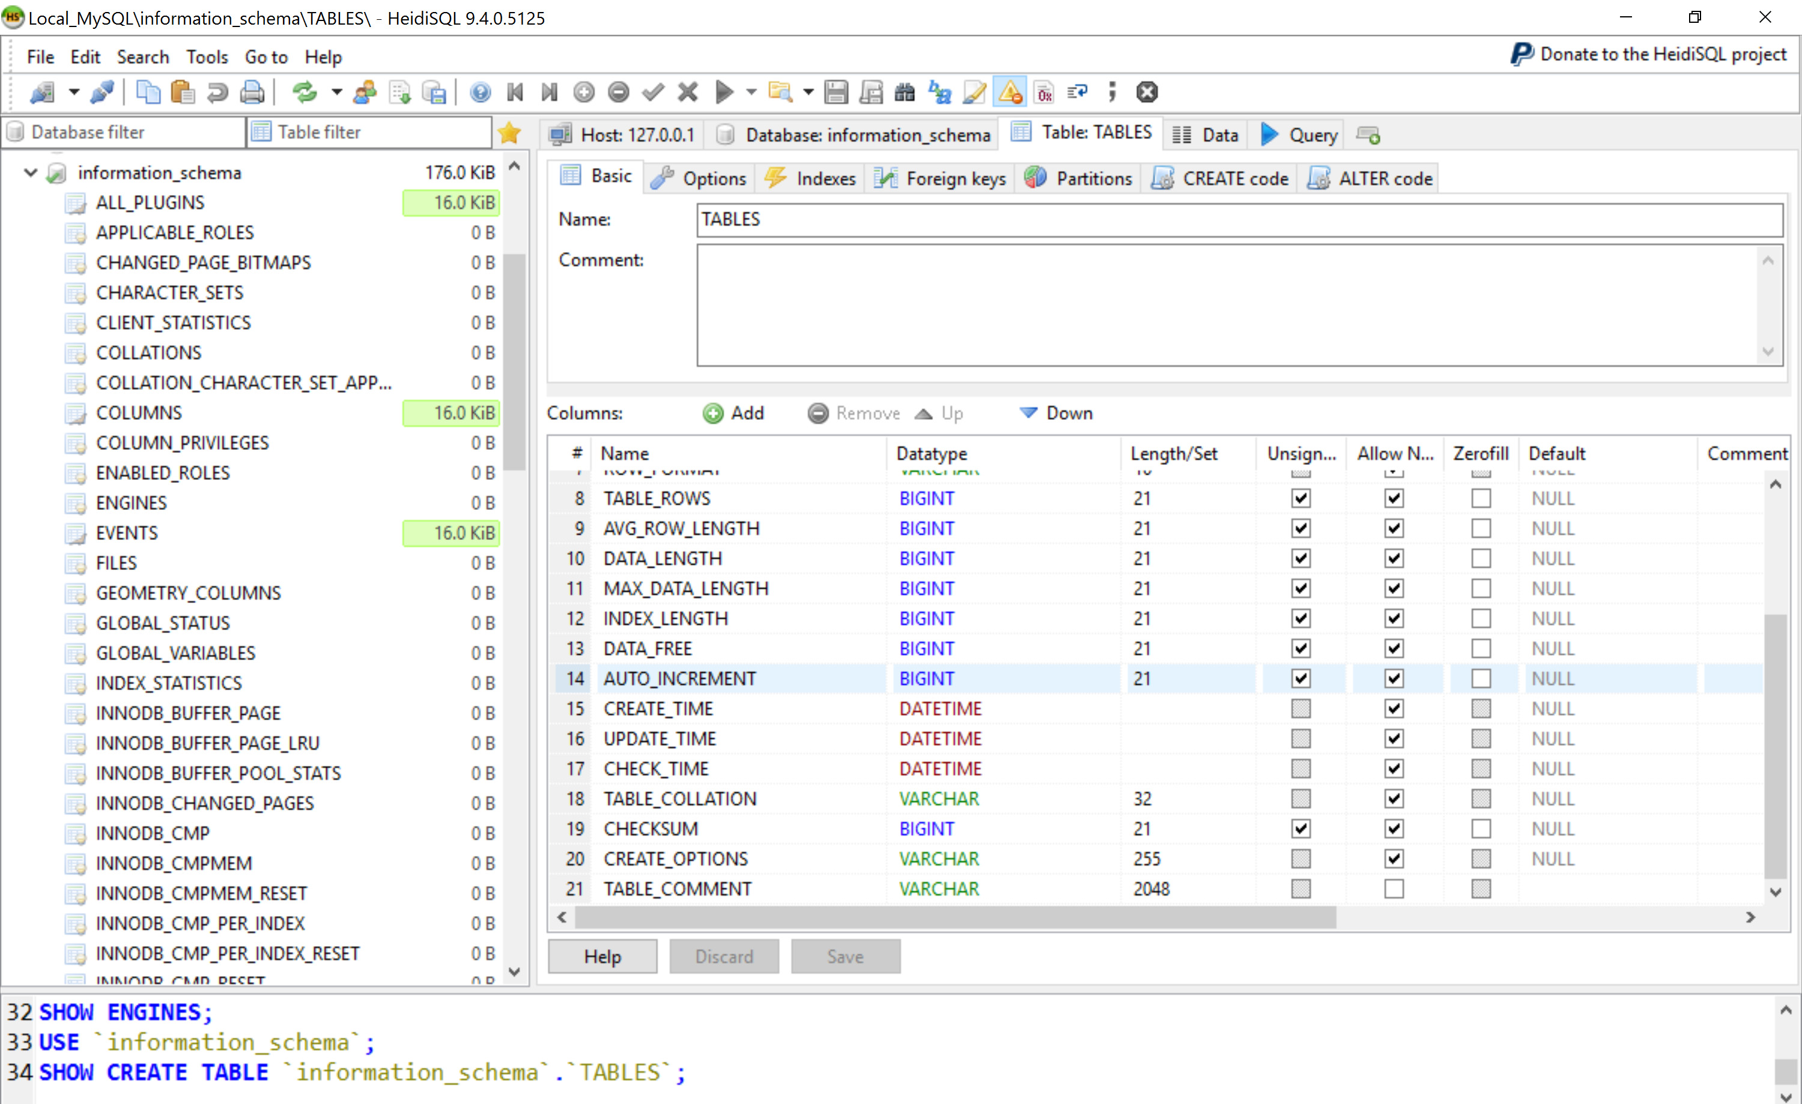Viewport: 1802px width, 1104px height.
Task: Toggle Unsigned checkbox for INDEX_LENGTH
Action: [x=1300, y=619]
